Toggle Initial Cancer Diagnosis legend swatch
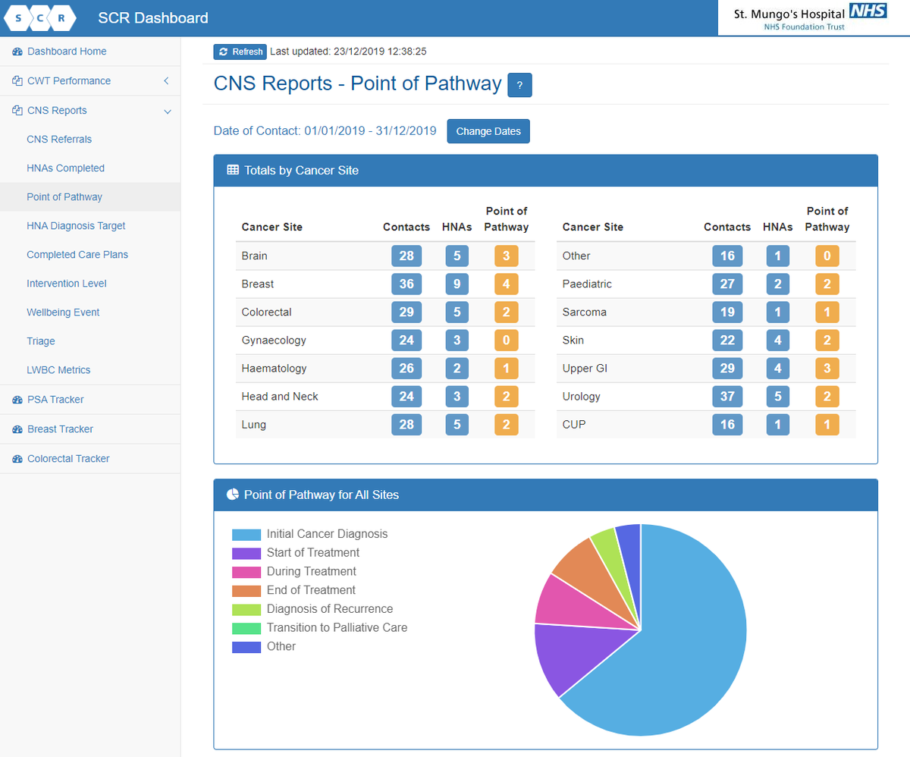 pos(246,534)
